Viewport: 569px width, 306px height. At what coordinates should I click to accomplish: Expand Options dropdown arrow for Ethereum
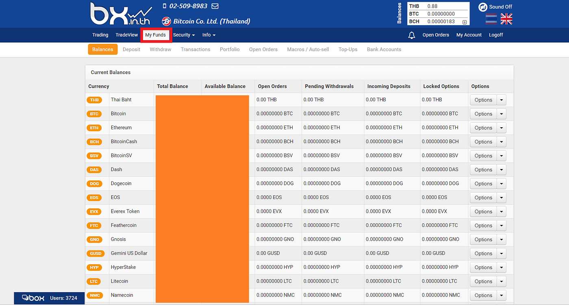point(502,128)
